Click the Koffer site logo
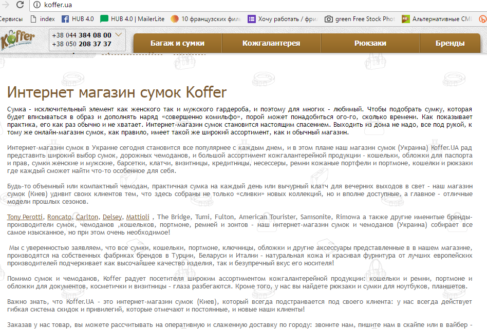 coord(17,40)
